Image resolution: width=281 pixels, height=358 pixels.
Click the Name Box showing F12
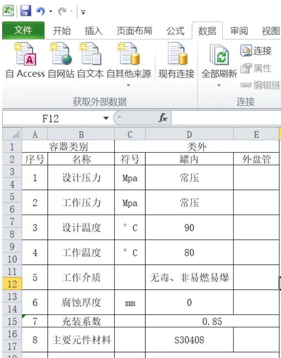pos(51,118)
